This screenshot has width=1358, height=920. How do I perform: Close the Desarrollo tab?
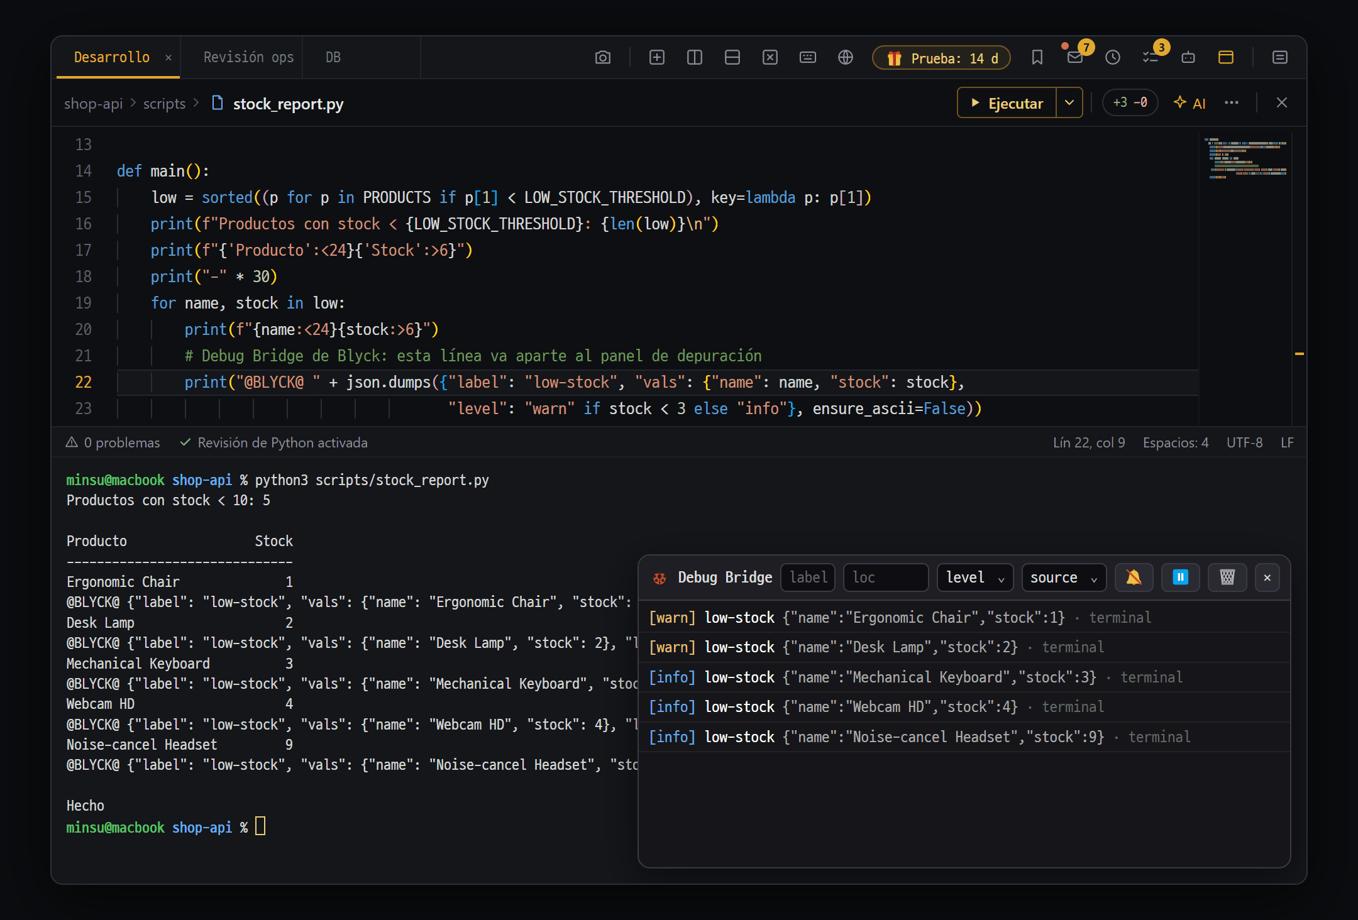pos(168,58)
